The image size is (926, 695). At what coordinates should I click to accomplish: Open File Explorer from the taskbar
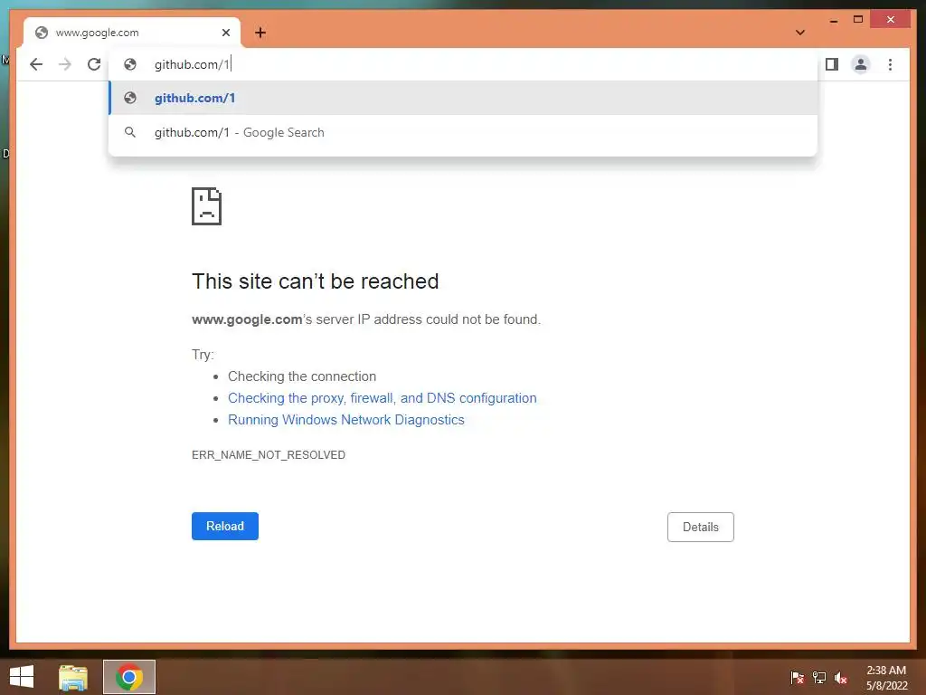click(73, 677)
